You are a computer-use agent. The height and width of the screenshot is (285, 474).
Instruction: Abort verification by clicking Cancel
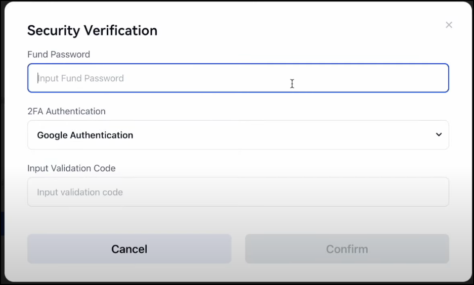point(130,249)
